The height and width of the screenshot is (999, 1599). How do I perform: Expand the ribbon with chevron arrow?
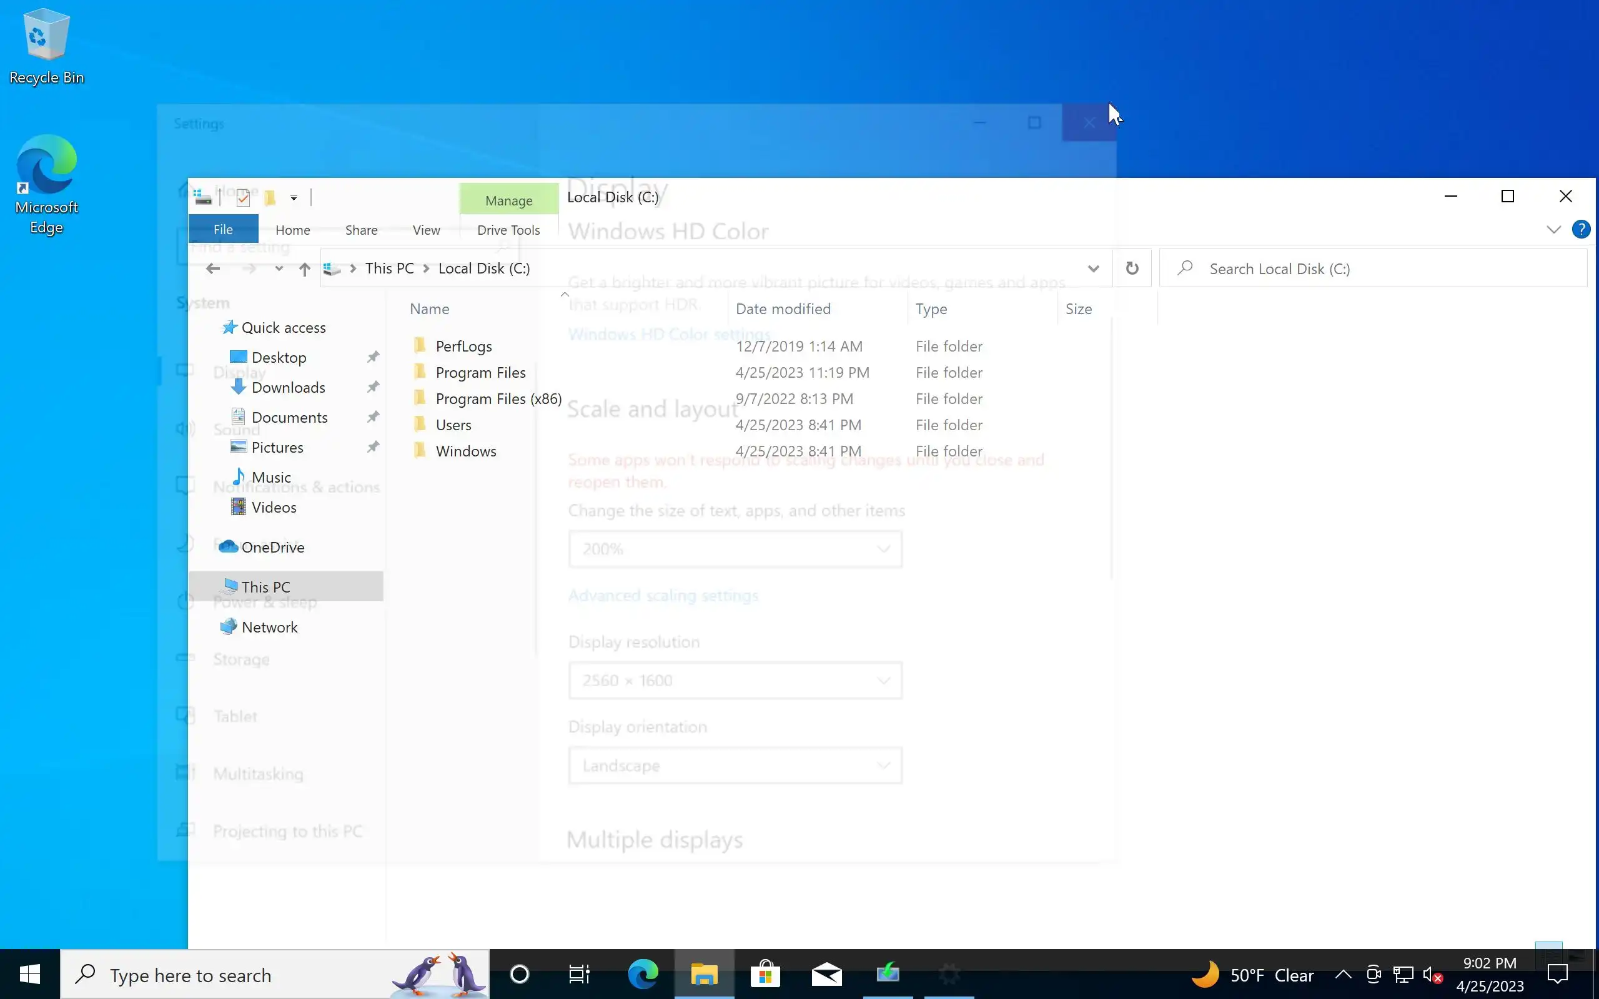pyautogui.click(x=1553, y=229)
